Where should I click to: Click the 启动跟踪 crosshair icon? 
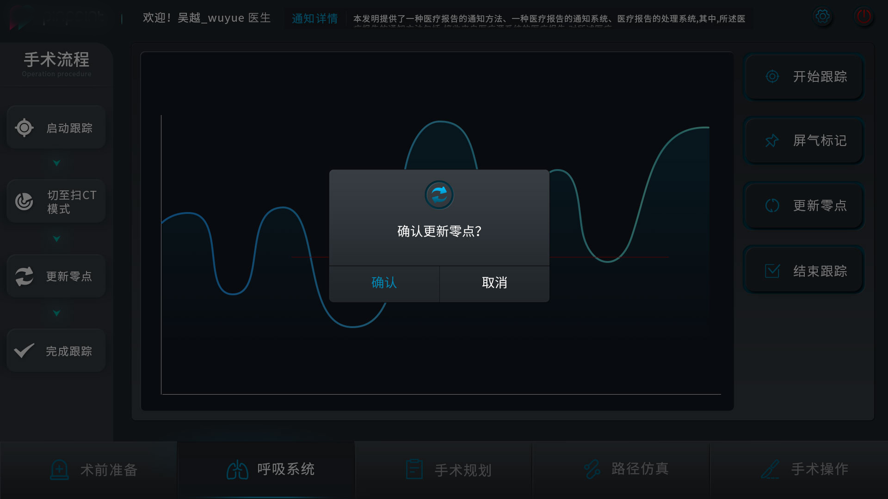[24, 128]
